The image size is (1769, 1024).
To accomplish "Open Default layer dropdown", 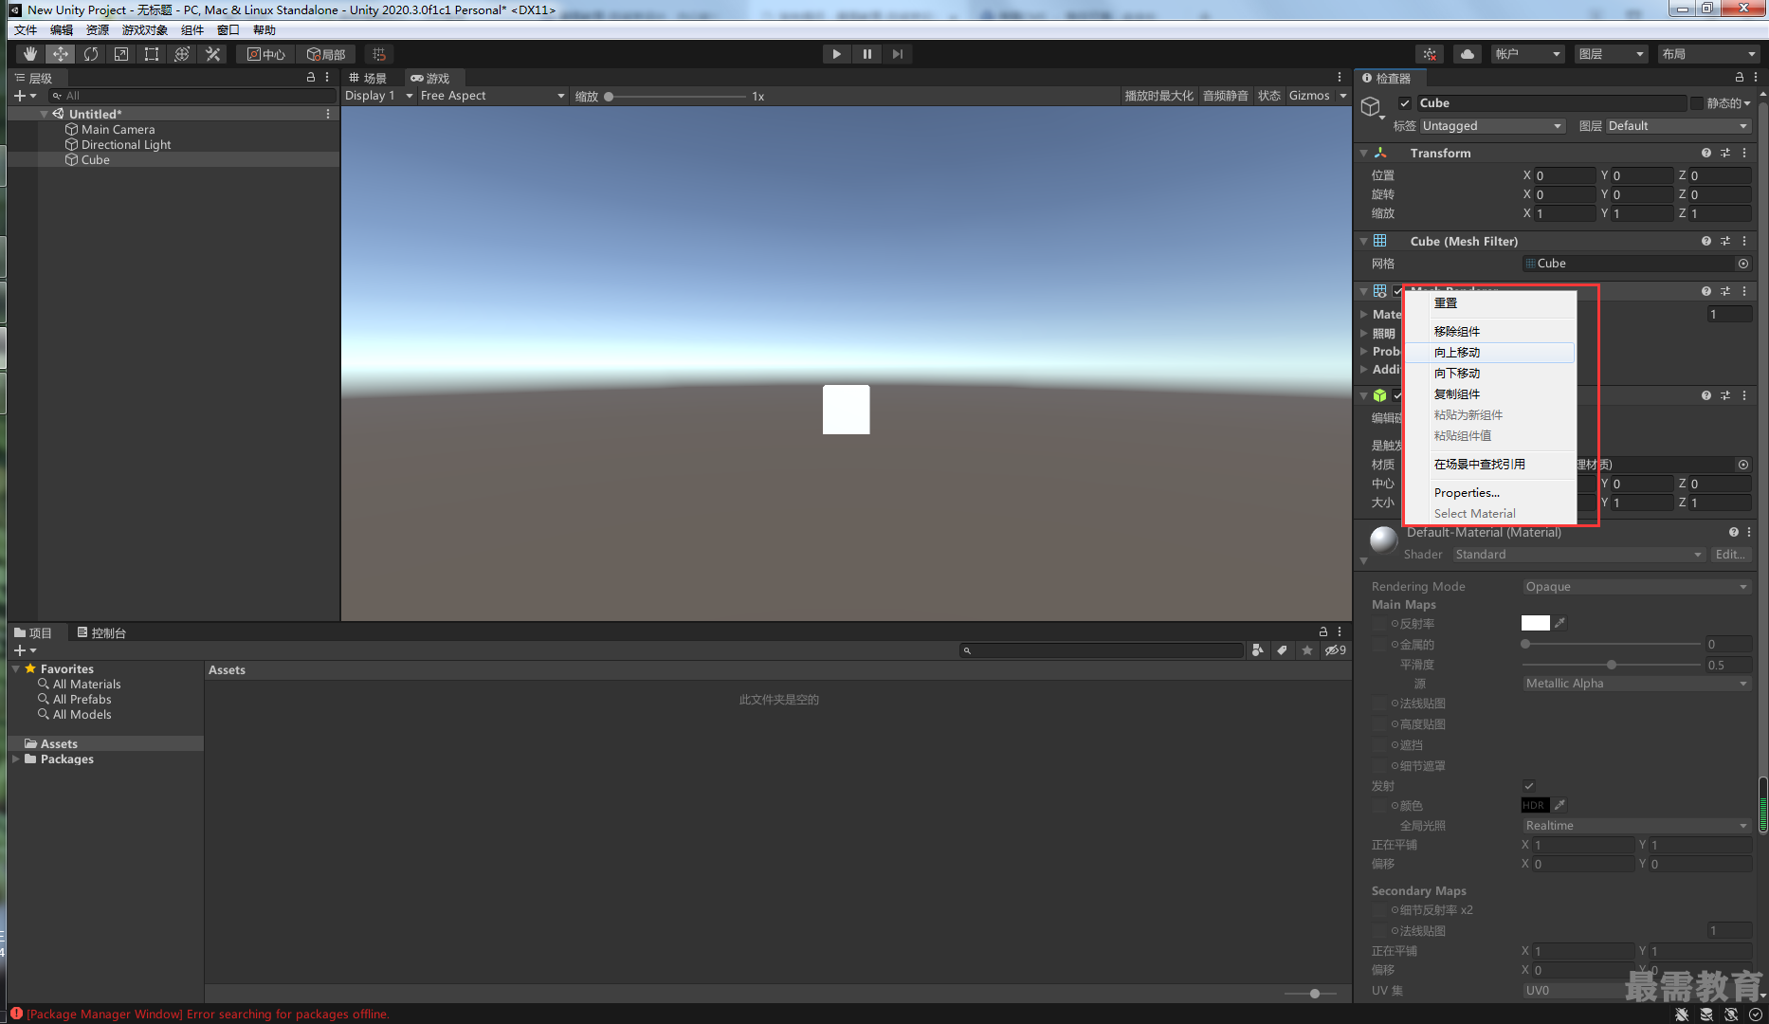I will [1678, 126].
